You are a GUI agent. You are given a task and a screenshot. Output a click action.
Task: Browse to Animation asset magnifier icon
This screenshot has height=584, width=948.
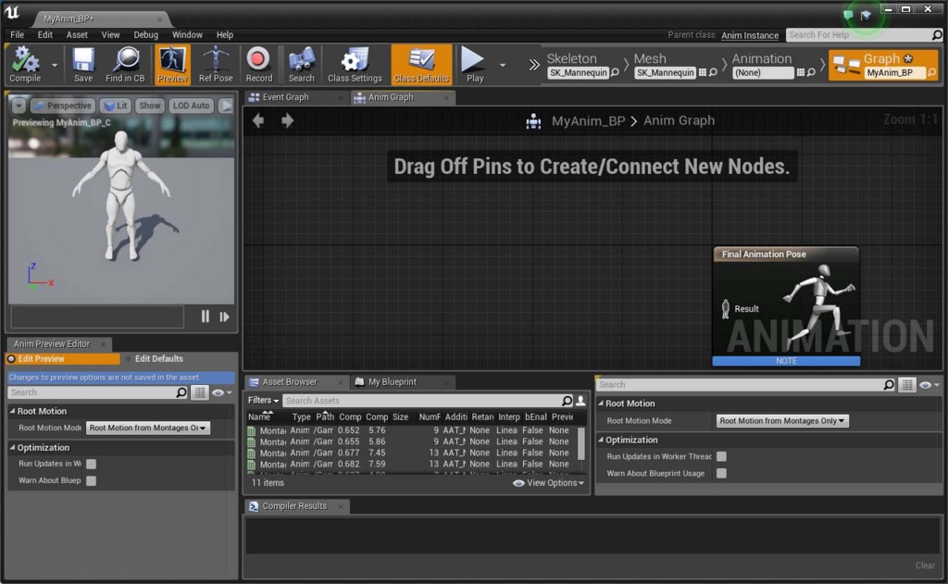pos(811,72)
